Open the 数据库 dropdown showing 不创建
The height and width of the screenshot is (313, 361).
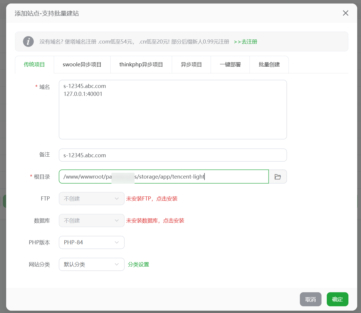[x=92, y=220]
